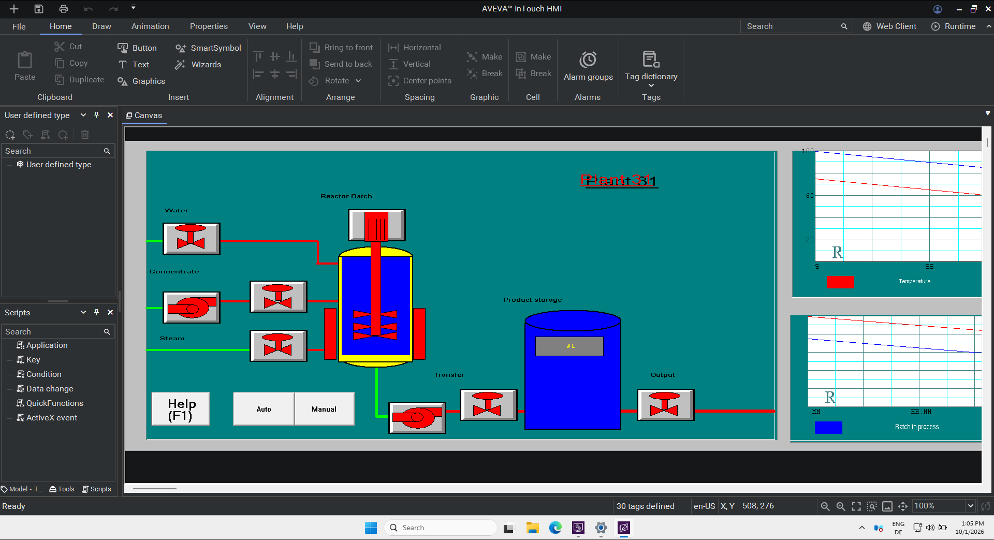Viewport: 994px width, 540px height.
Task: Open the Properties ribbon tab
Action: pyautogui.click(x=209, y=26)
